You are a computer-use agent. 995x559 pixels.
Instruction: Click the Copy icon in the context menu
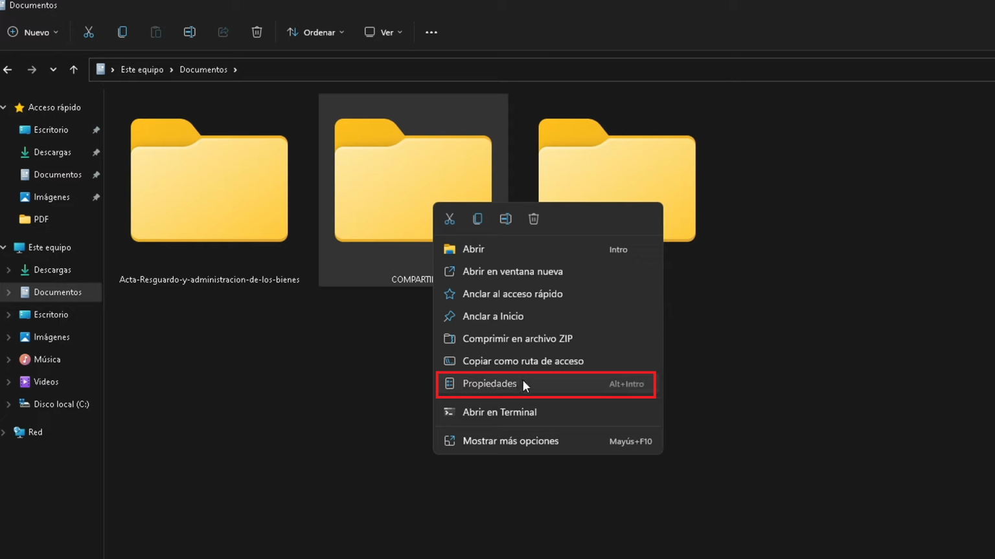click(x=477, y=219)
